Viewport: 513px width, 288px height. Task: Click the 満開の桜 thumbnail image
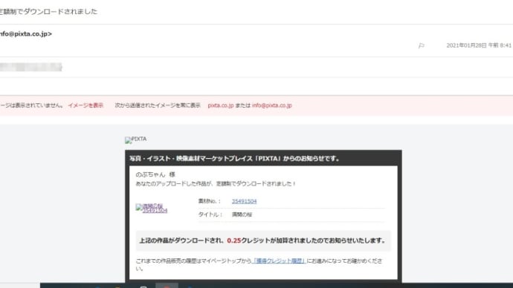coord(152,208)
